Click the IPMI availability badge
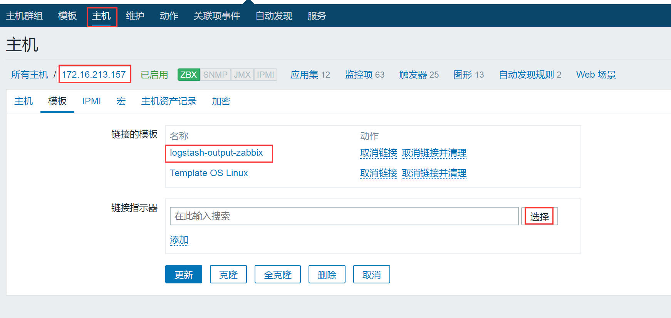The image size is (671, 318). pos(266,75)
